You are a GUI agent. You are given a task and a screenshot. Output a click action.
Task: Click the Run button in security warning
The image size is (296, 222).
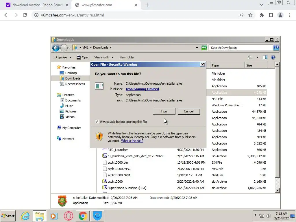[x=164, y=111]
